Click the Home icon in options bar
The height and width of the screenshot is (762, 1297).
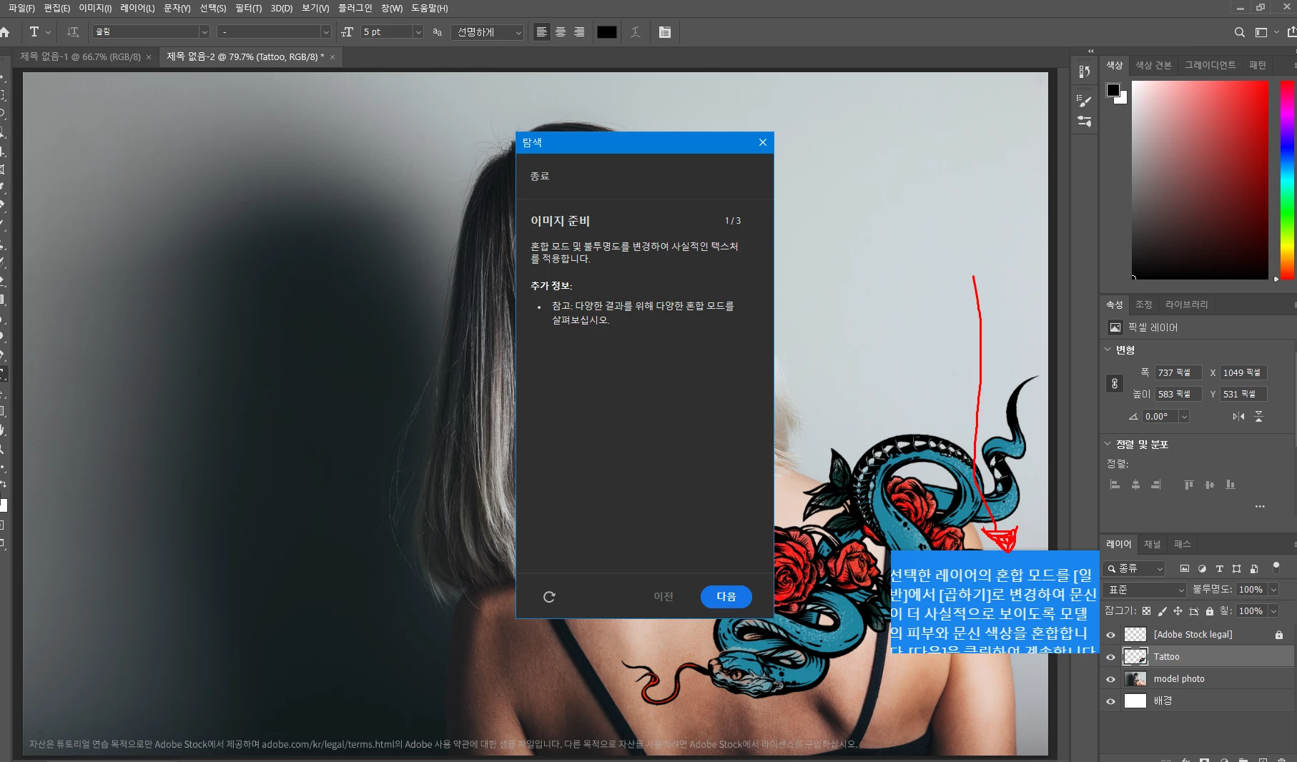(x=4, y=32)
